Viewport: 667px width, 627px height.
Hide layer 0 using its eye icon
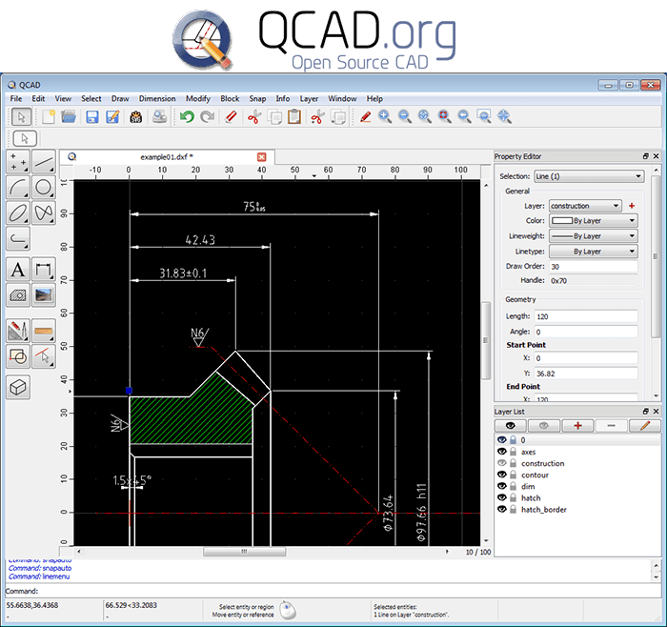[502, 440]
